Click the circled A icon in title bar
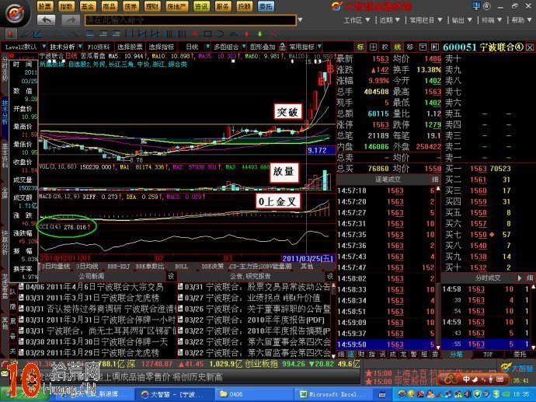The height and width of the screenshot is (402, 536). click(x=487, y=6)
